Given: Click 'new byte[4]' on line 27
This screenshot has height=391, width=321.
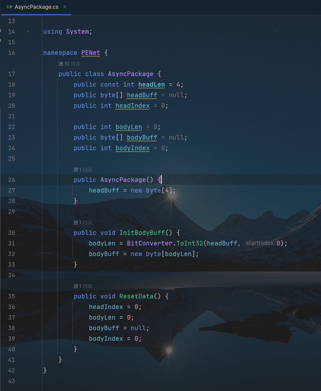Looking at the screenshot, I should [152, 191].
